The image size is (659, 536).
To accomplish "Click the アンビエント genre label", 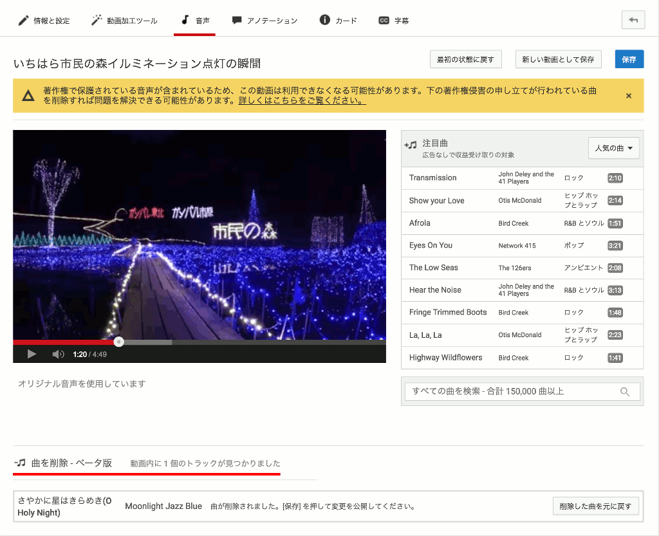I will coord(583,268).
